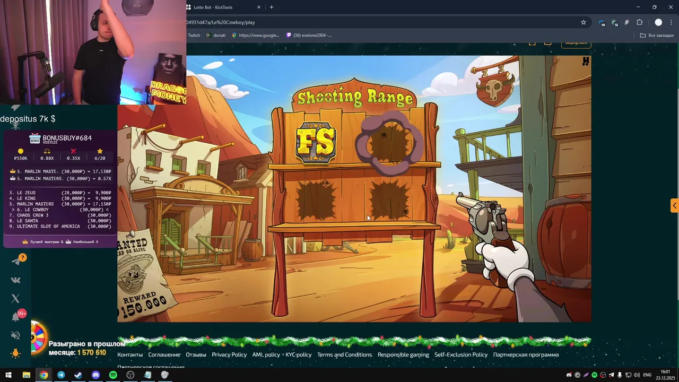Click the orange bell icon at sidebar bottom
Screen dimensions: 679x382
(15, 353)
